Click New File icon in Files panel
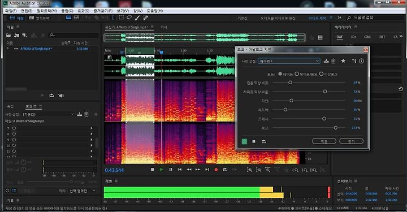 [x=25, y=35]
